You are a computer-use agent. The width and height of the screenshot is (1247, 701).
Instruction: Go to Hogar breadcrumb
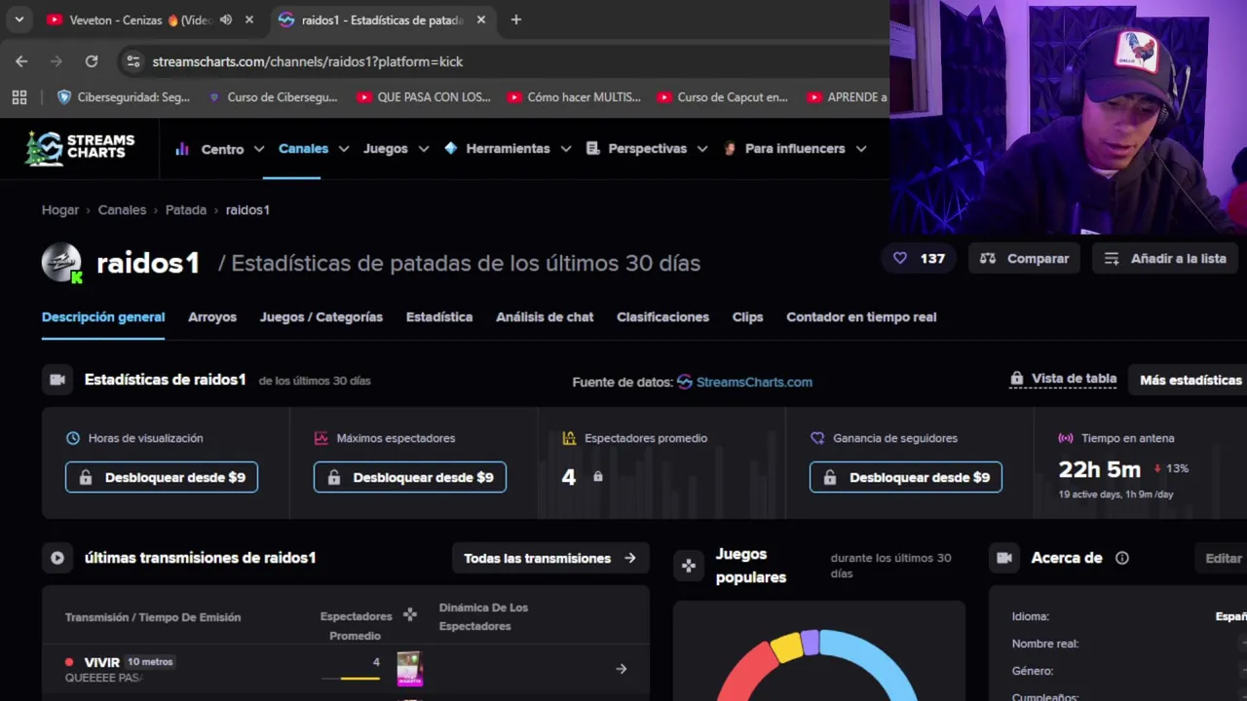point(60,209)
